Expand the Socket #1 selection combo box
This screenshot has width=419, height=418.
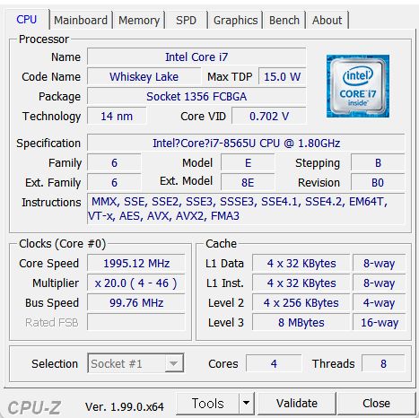coord(135,363)
